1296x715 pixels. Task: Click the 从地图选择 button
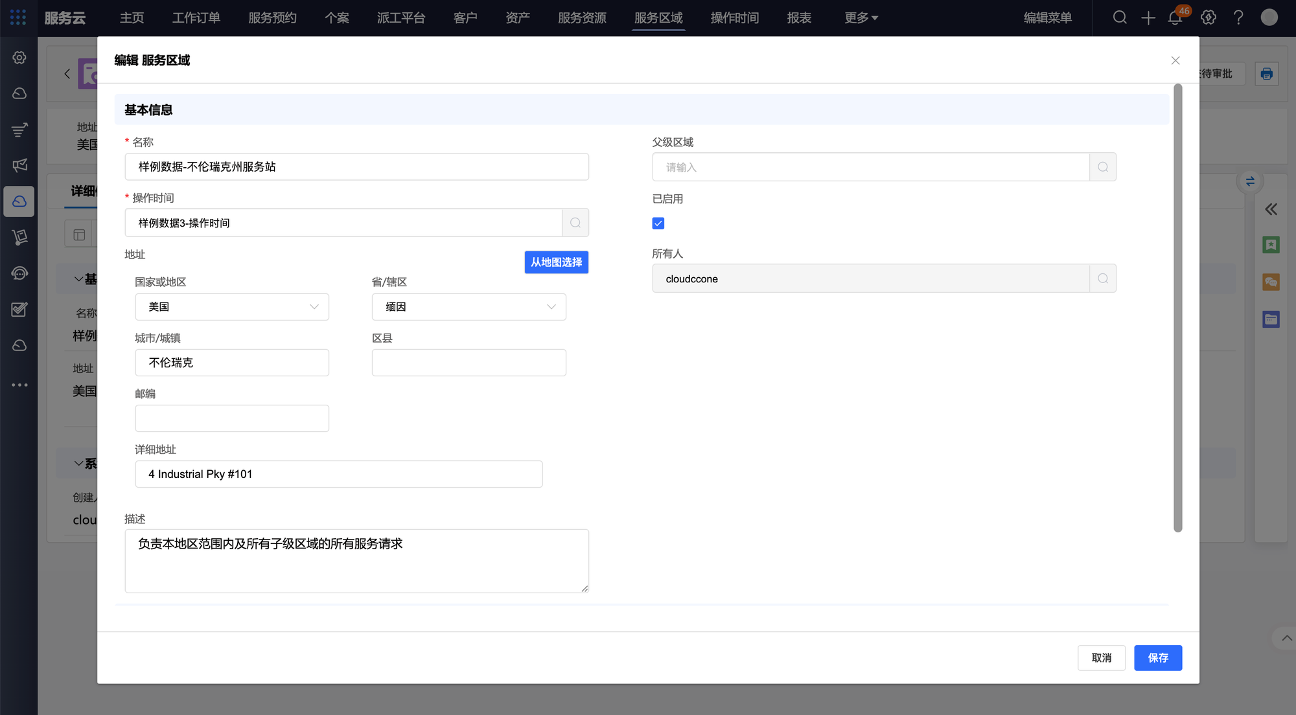tap(556, 262)
